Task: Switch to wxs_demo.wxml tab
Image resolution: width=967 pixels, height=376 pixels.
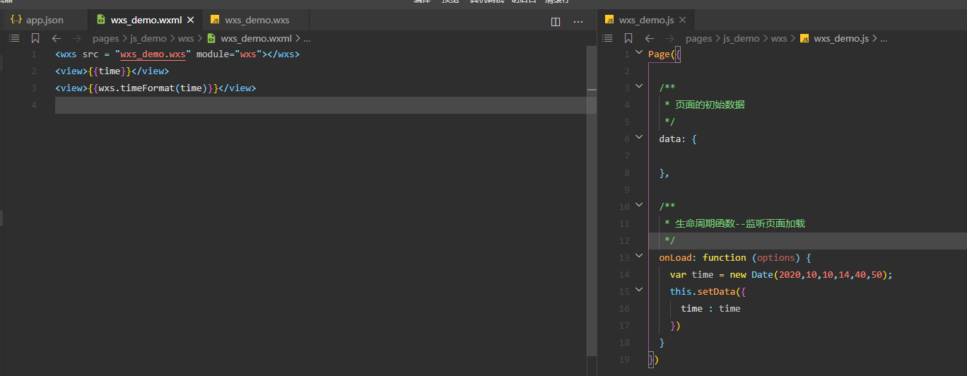Action: pyautogui.click(x=146, y=20)
